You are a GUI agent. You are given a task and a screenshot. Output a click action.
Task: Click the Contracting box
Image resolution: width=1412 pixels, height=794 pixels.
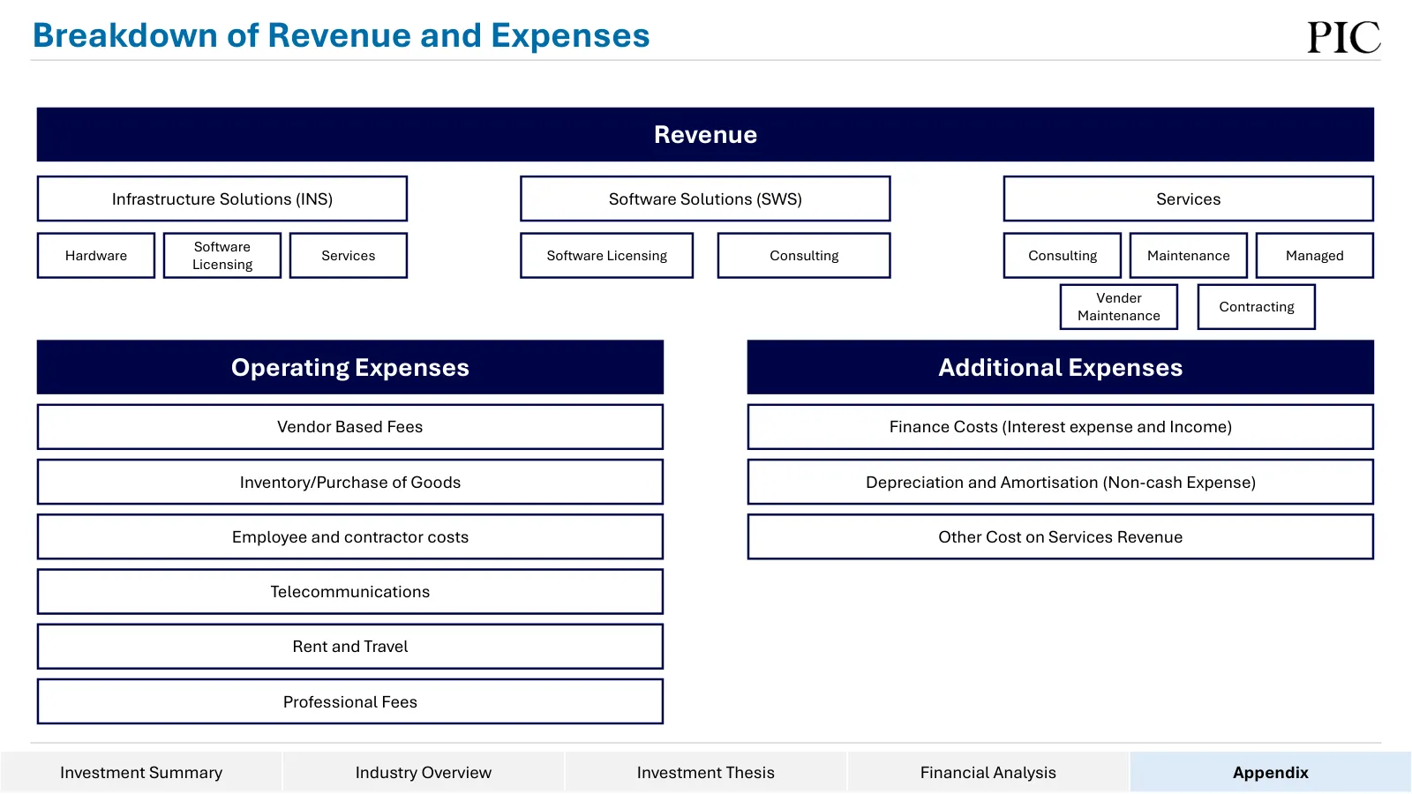tap(1257, 306)
